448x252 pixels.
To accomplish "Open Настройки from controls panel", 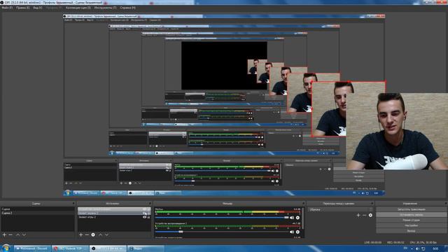I will (411, 225).
